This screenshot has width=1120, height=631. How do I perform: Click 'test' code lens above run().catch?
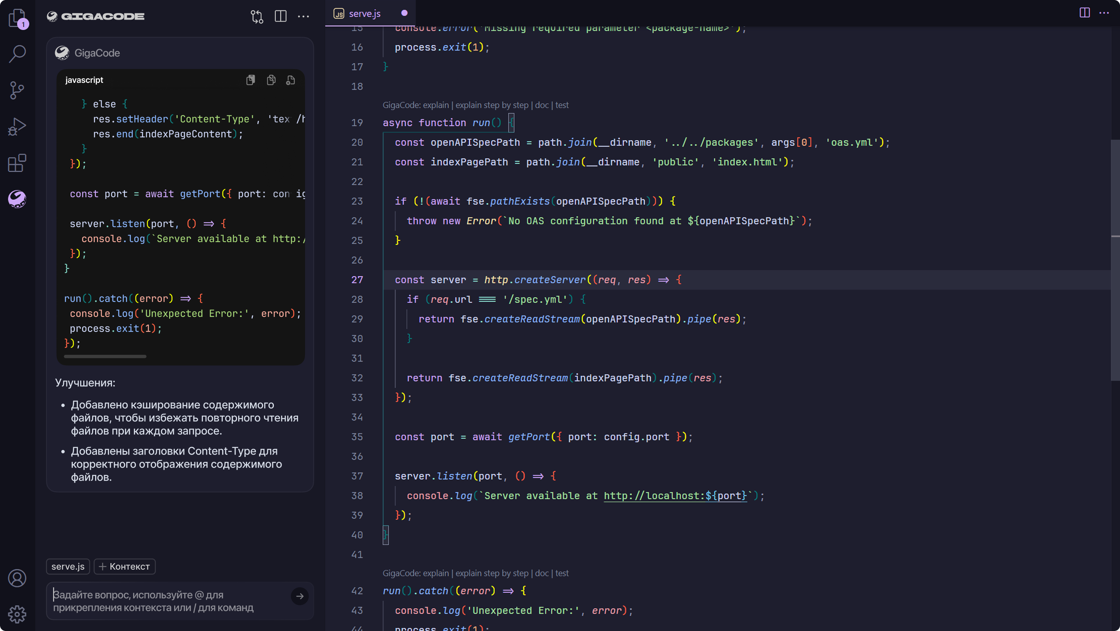click(562, 573)
